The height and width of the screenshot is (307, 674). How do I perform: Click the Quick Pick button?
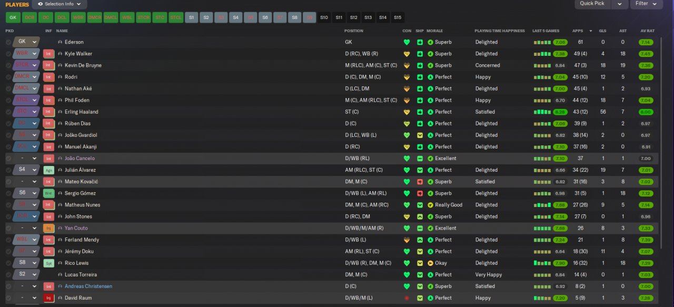tap(592, 4)
